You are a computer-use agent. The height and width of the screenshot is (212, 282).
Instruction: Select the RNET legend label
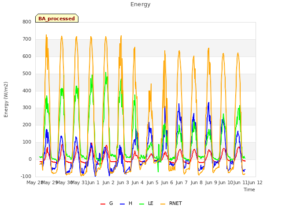pos(175,203)
